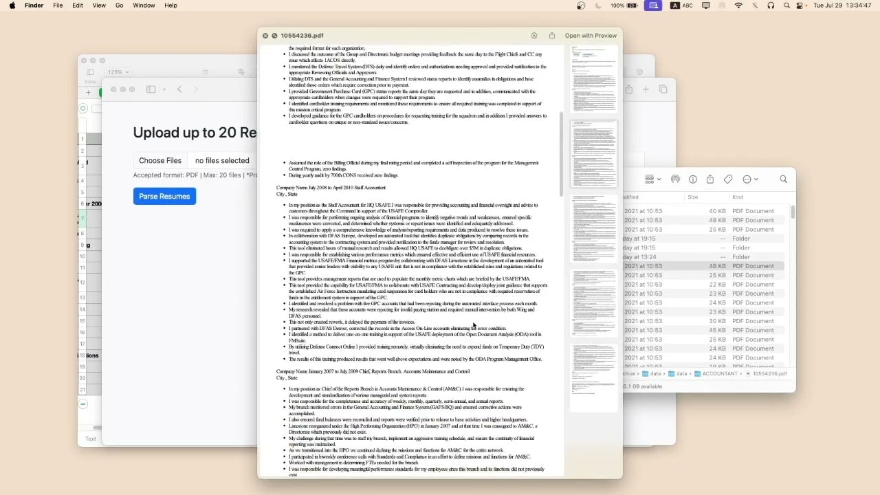
Task: Click the browser Forward arrow
Action: (195, 89)
